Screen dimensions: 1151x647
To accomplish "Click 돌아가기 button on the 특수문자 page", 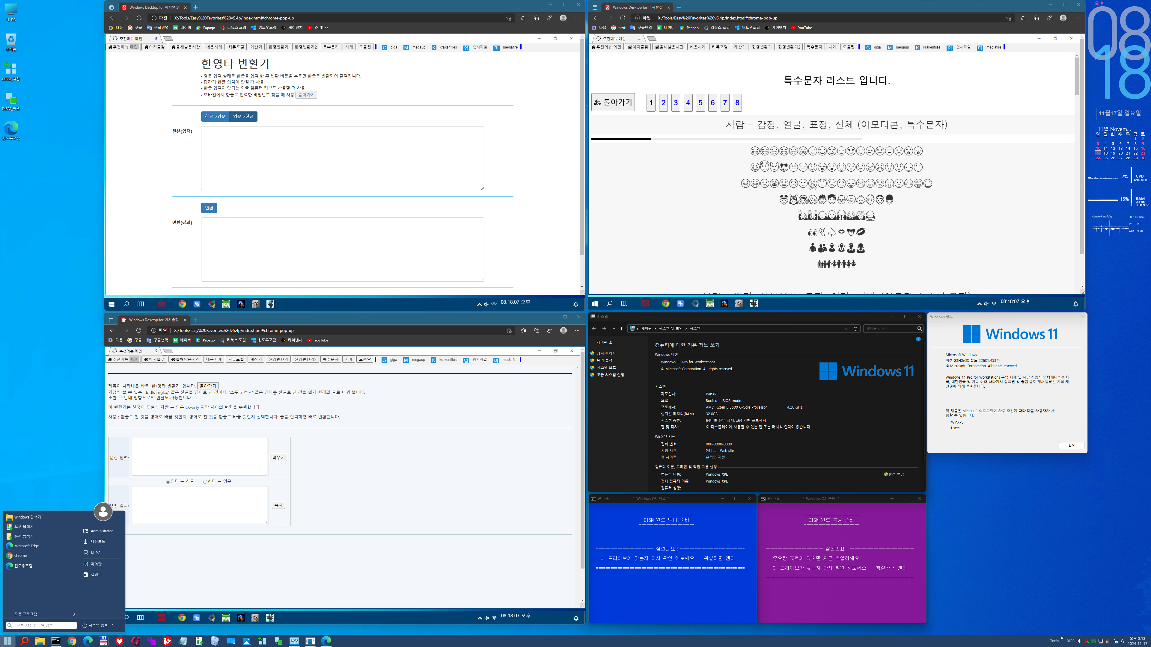I will tap(613, 102).
